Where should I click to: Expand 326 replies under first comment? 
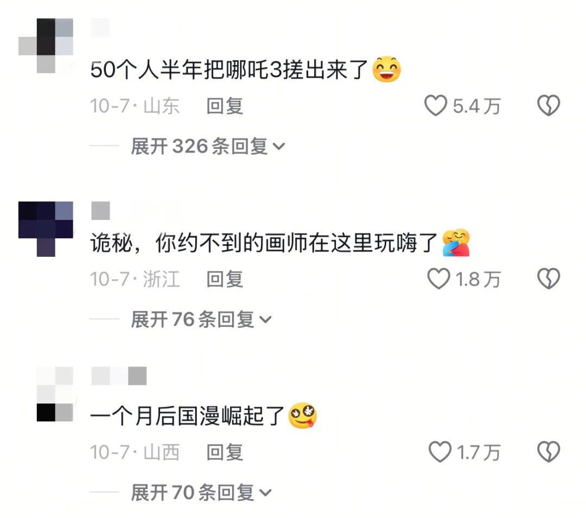[x=208, y=146]
